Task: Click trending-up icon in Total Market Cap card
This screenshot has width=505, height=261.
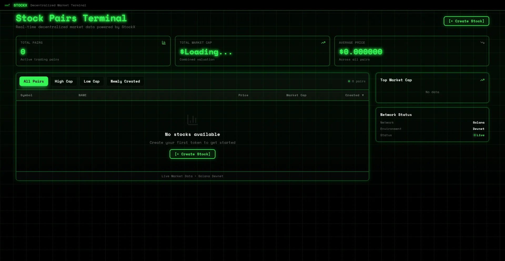Action: coord(323,43)
